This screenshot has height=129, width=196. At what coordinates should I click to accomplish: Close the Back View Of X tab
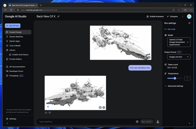click(36, 5)
